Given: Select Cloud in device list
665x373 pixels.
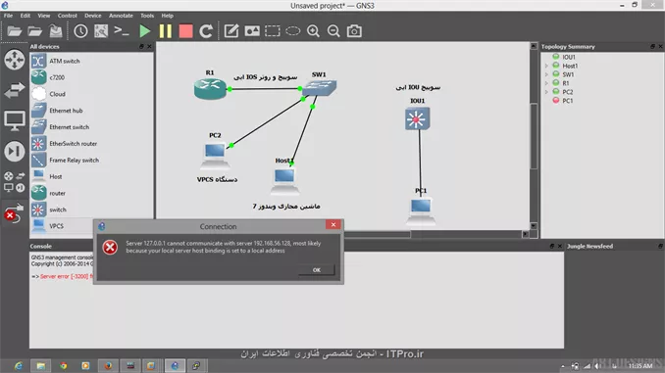Looking at the screenshot, I should (91, 94).
